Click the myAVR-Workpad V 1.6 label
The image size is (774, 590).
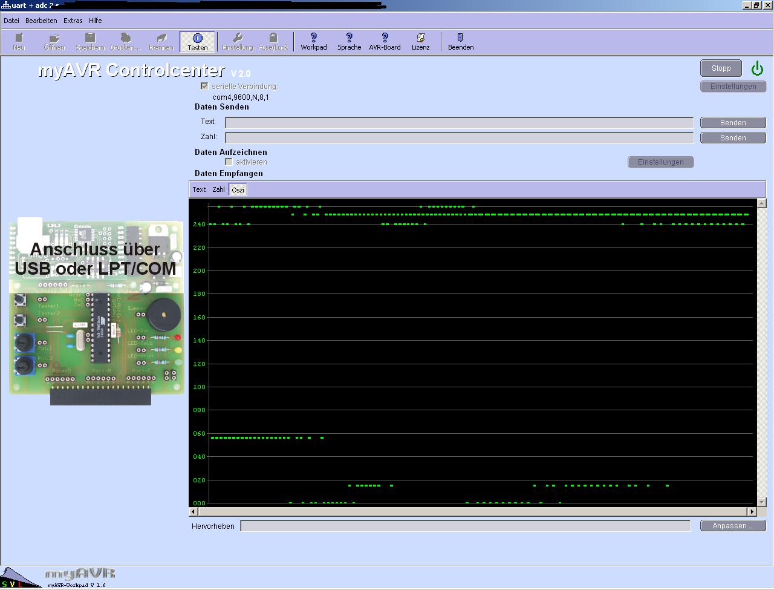pos(77,585)
